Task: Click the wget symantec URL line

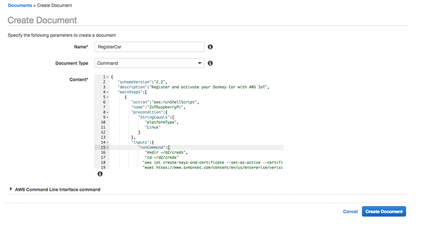Action: coord(213,167)
